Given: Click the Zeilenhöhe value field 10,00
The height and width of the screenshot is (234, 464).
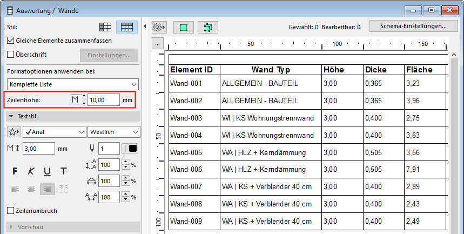Looking at the screenshot, I should [104, 100].
